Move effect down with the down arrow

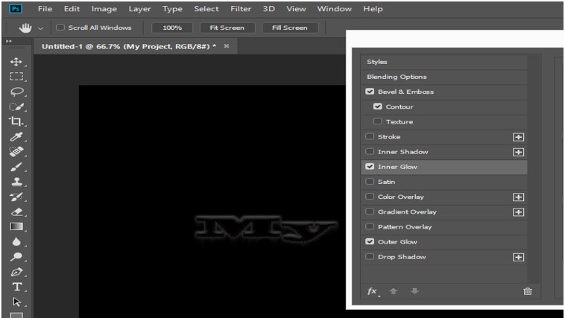coord(414,291)
